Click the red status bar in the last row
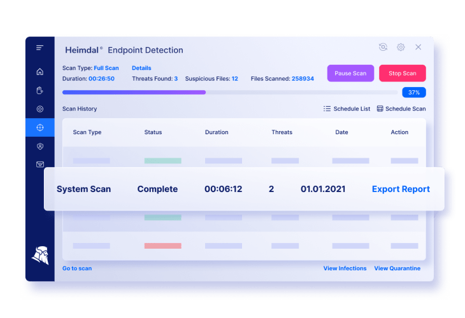The width and height of the screenshot is (465, 318). (163, 245)
